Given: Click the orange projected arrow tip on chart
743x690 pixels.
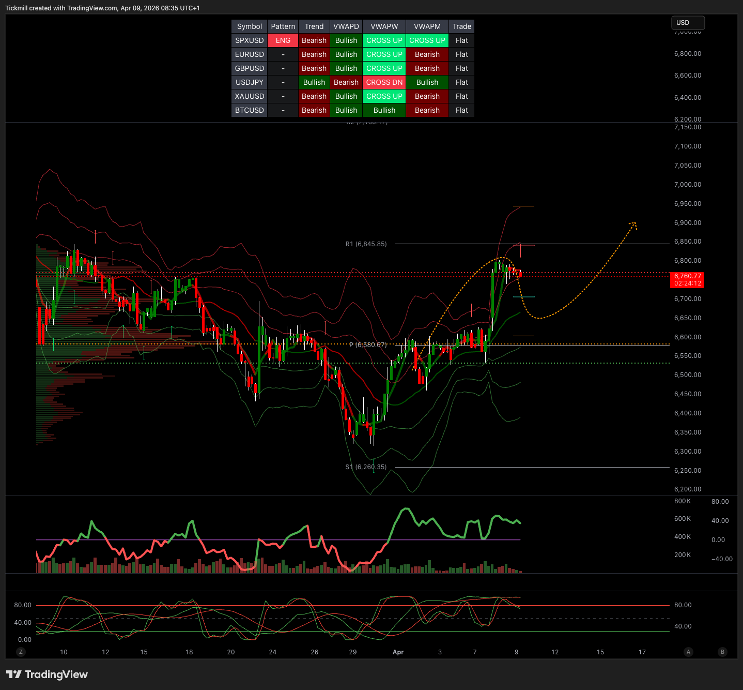Looking at the screenshot, I should [634, 224].
